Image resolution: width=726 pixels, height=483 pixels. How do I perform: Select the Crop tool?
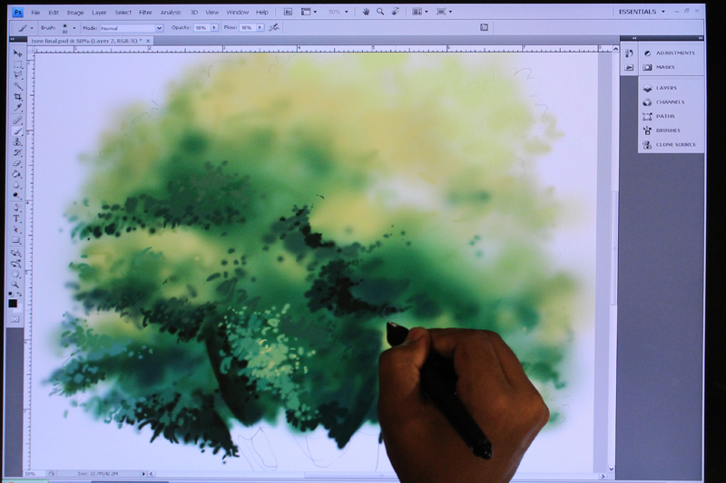pyautogui.click(x=17, y=97)
